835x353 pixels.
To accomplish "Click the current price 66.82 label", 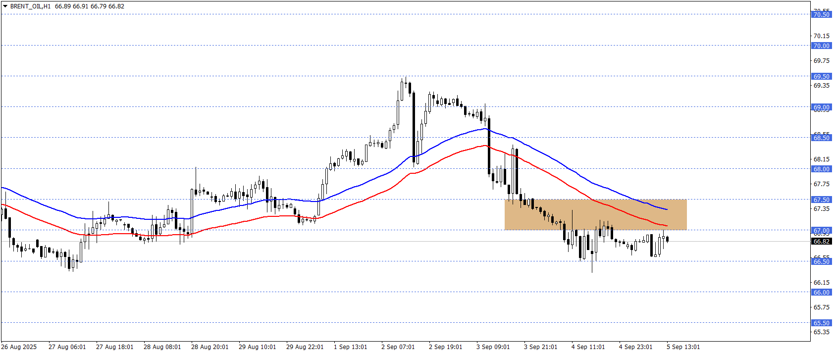I will pyautogui.click(x=821, y=242).
